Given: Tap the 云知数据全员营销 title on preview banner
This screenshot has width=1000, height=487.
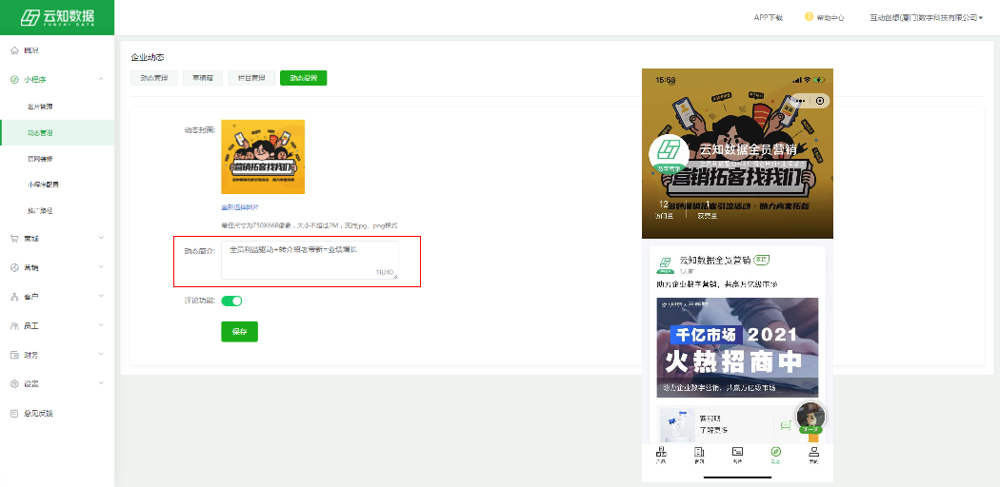Looking at the screenshot, I should tap(748, 150).
